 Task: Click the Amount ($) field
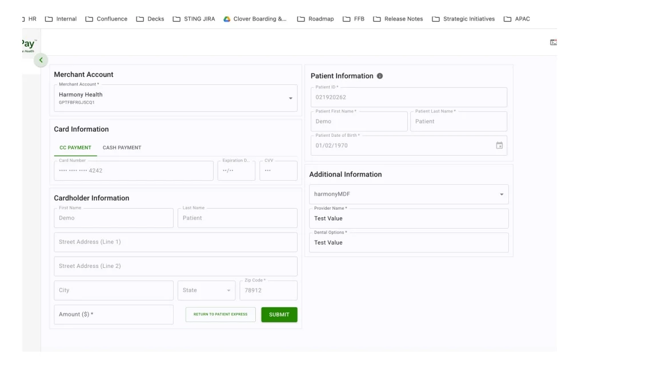click(114, 315)
